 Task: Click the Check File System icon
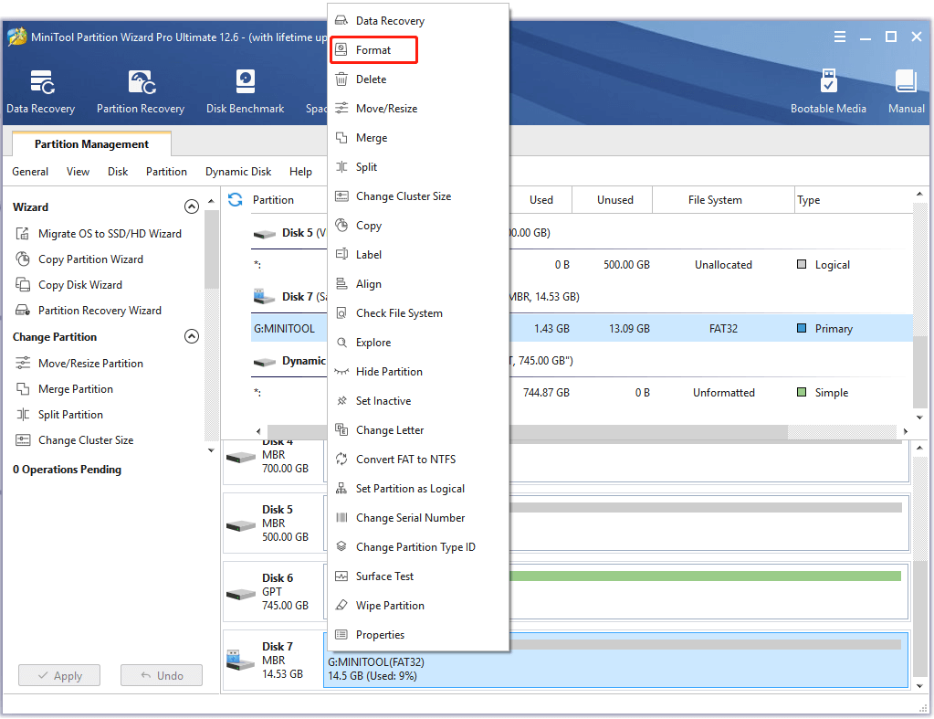[341, 313]
